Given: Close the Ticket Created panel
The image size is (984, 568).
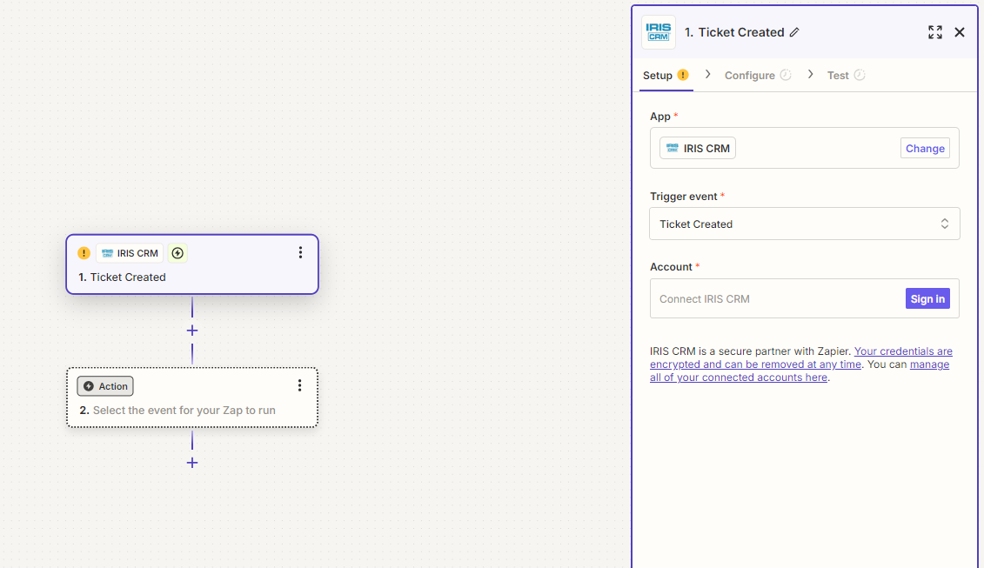Looking at the screenshot, I should click(960, 33).
